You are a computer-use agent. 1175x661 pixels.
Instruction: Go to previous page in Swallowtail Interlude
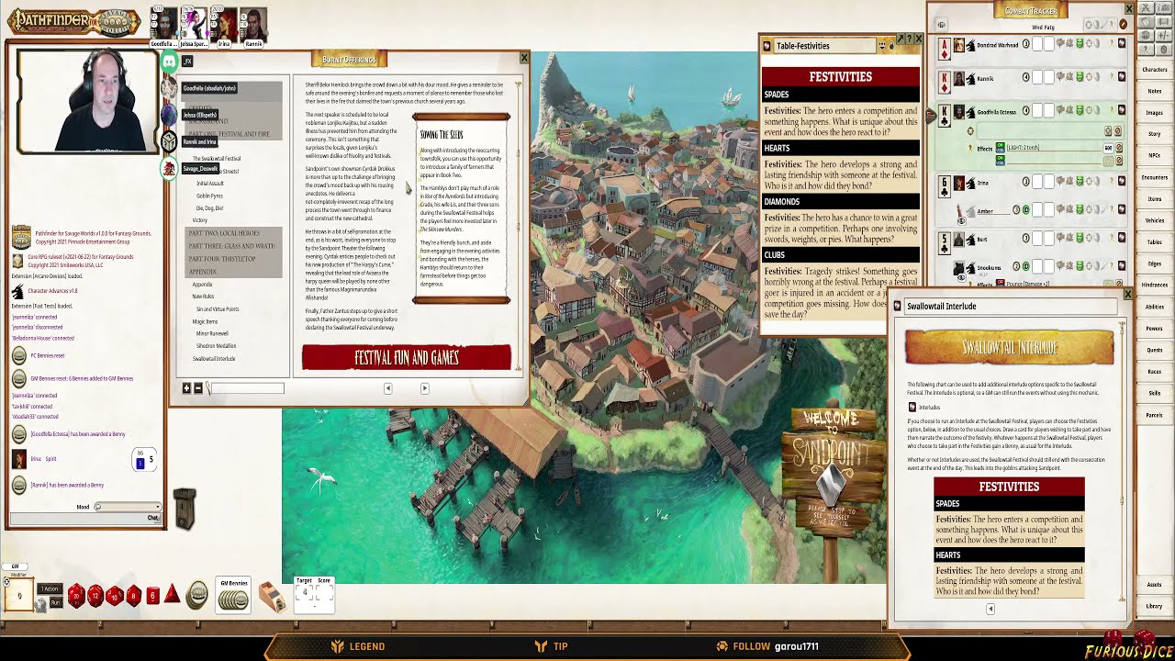point(990,609)
